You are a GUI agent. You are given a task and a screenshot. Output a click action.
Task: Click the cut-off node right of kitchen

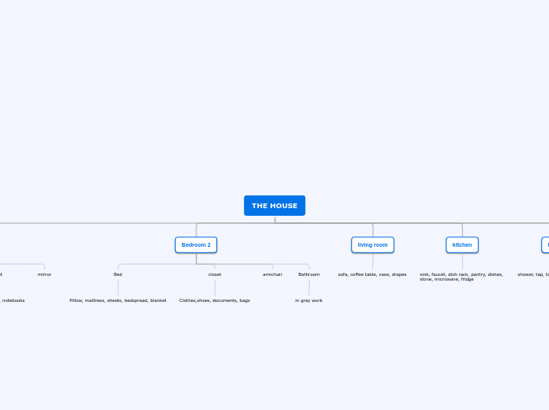[x=545, y=245]
